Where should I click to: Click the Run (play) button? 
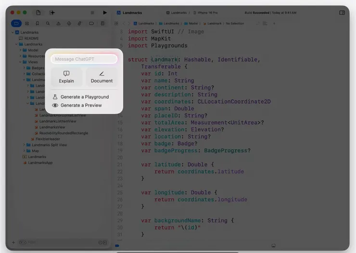tap(105, 13)
